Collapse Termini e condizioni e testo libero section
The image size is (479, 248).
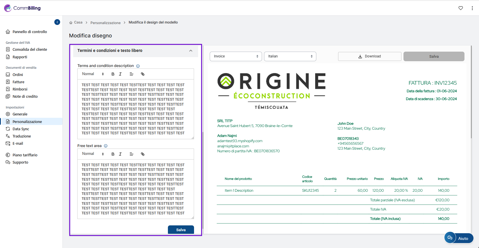(191, 51)
